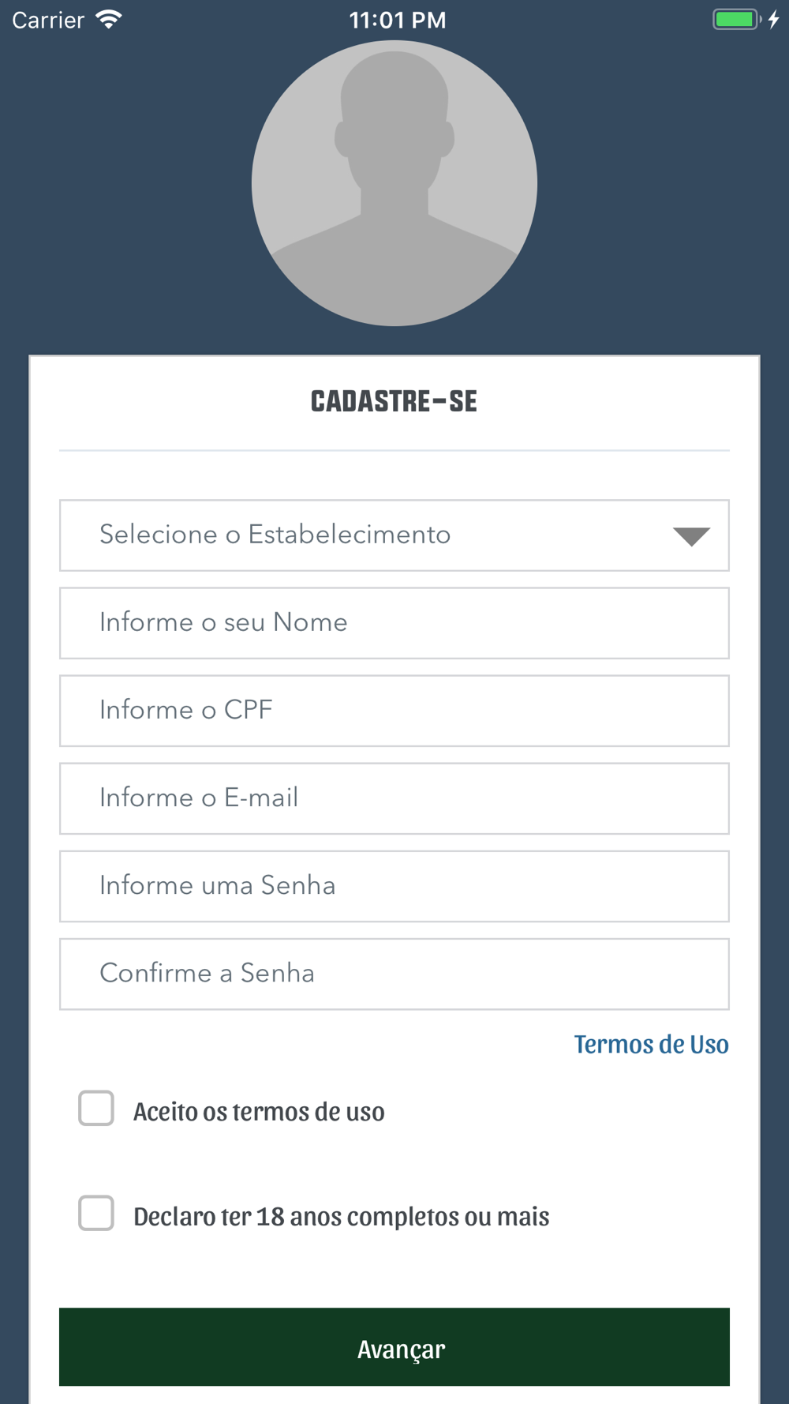Focus the Informe o seu Nome field
Viewport: 789px width, 1404px height.
(x=394, y=623)
